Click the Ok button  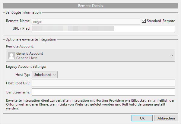(142, 118)
